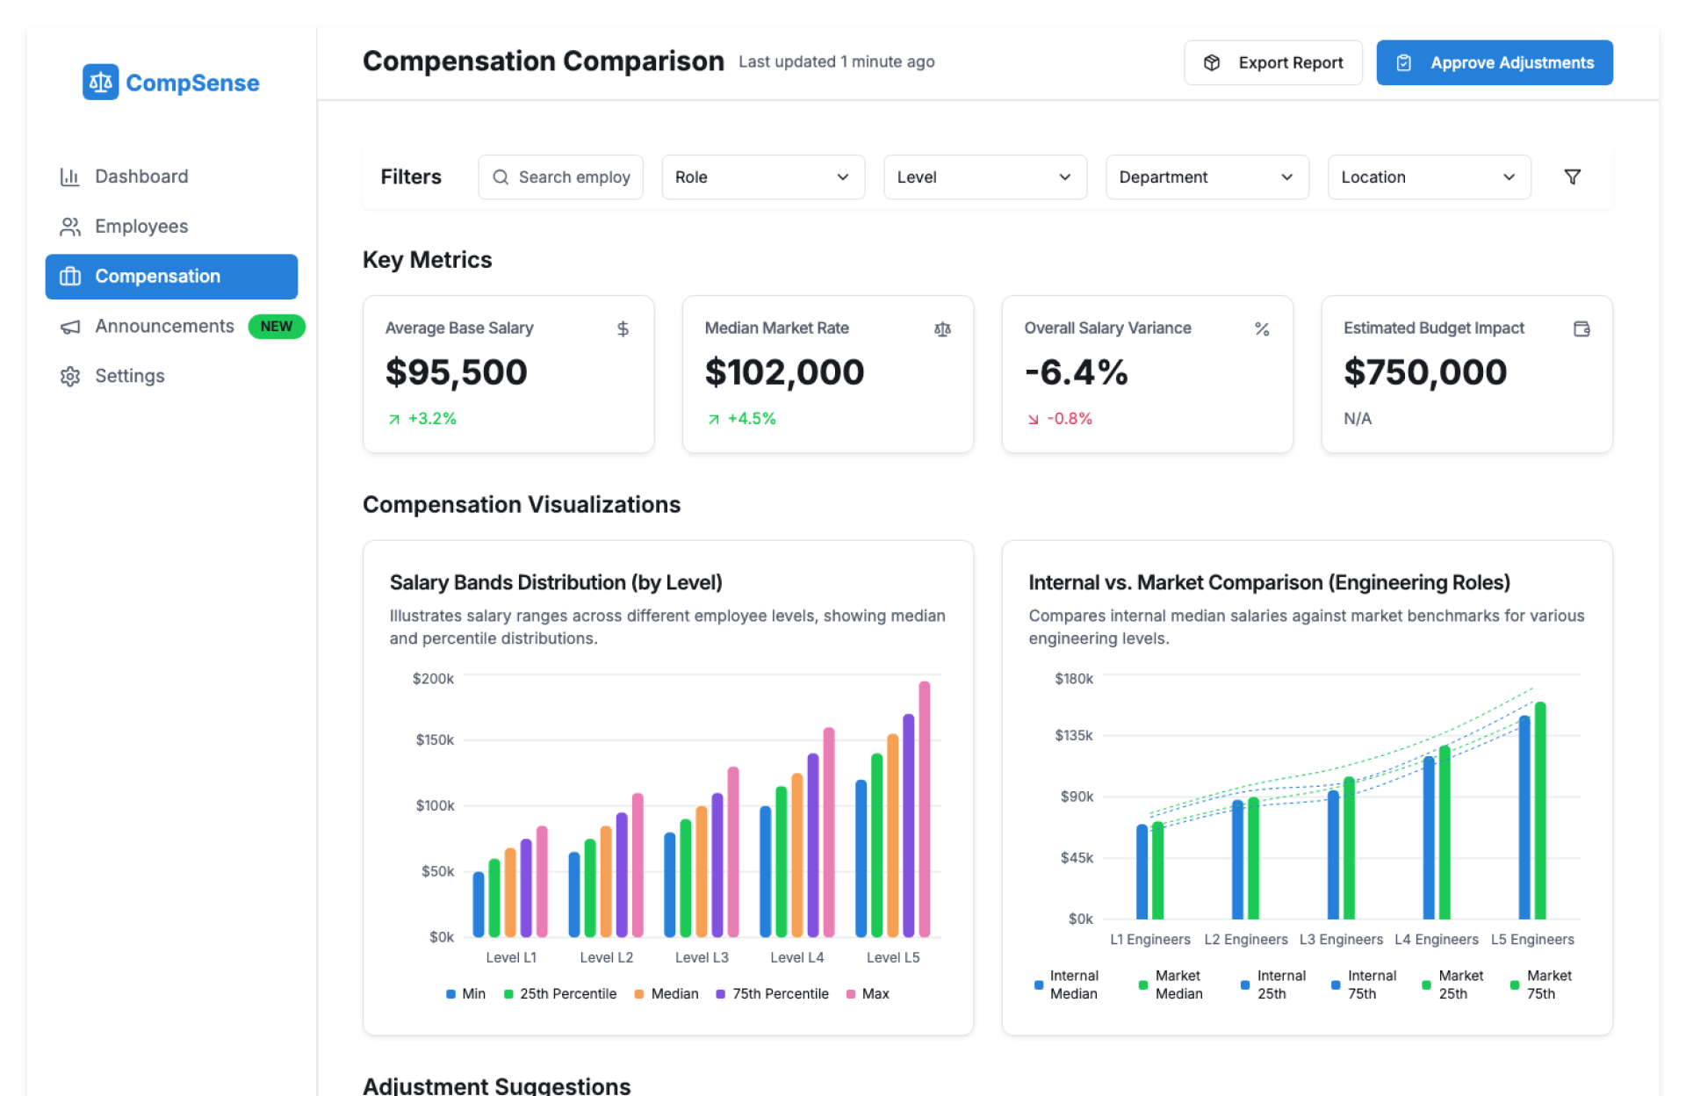
Task: Toggle the 75th Percentile legend entry
Action: (x=771, y=993)
